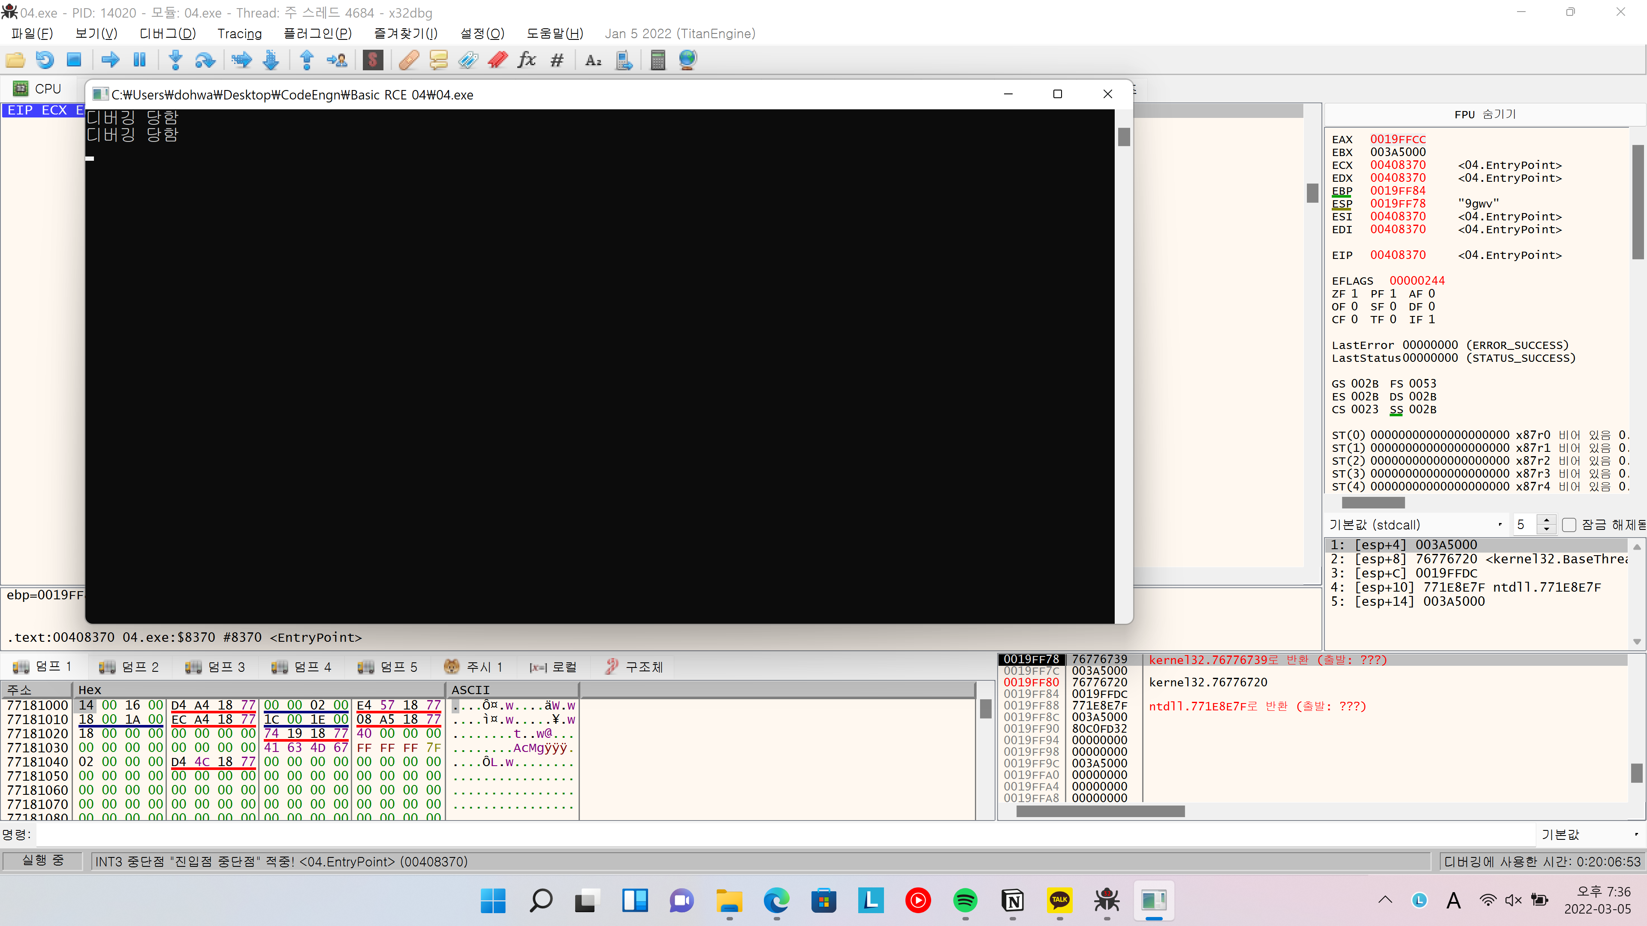Pause execution with the pause icon

tap(140, 60)
